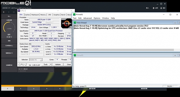180x97 pixels.
Task: Click the Ryzen logo in CPU-Z
Action: tap(66, 23)
